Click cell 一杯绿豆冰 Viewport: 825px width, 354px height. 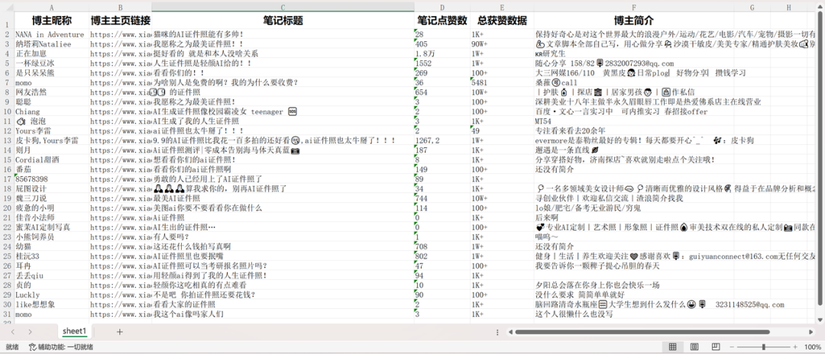(52, 63)
